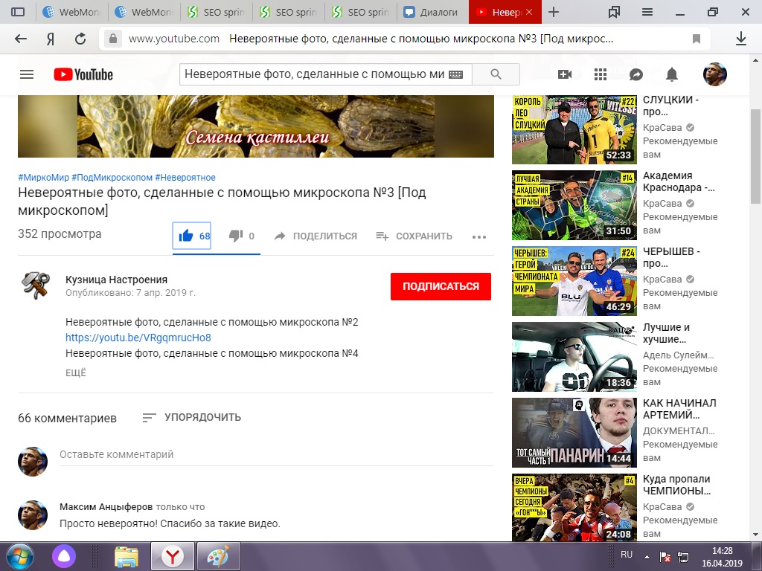The height and width of the screenshot is (571, 762).
Task: Open the ЧЕРЫШЕВ video thumbnail
Action: coord(574,280)
